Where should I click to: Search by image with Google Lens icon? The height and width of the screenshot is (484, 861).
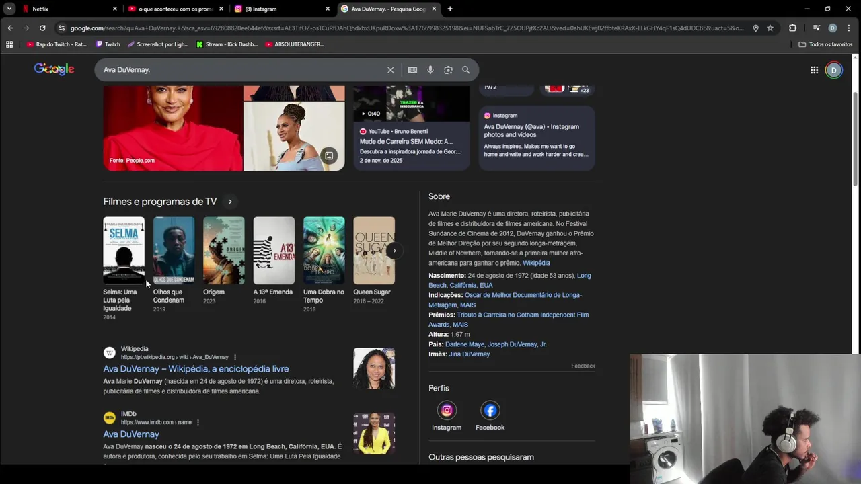coord(448,70)
